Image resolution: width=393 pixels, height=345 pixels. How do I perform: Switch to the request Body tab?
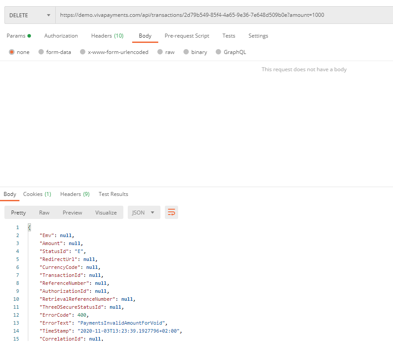tap(145, 36)
